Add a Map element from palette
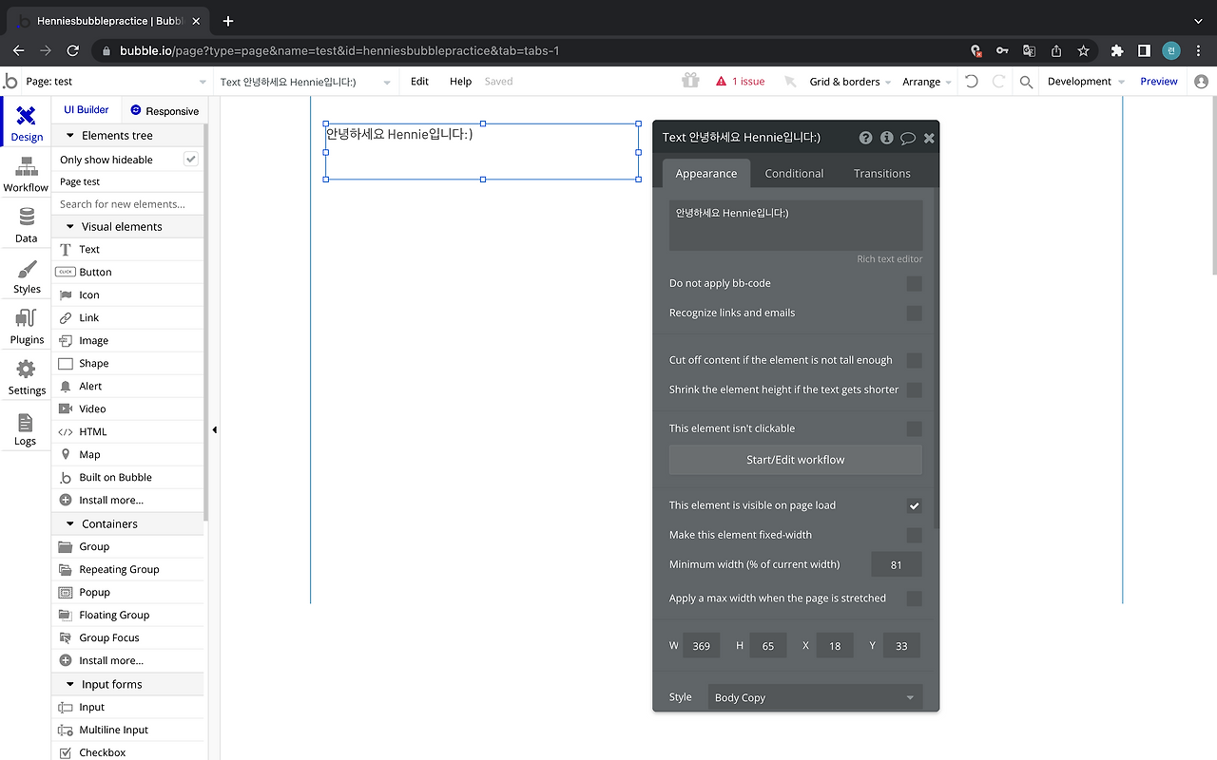This screenshot has width=1217, height=760. tap(128, 454)
